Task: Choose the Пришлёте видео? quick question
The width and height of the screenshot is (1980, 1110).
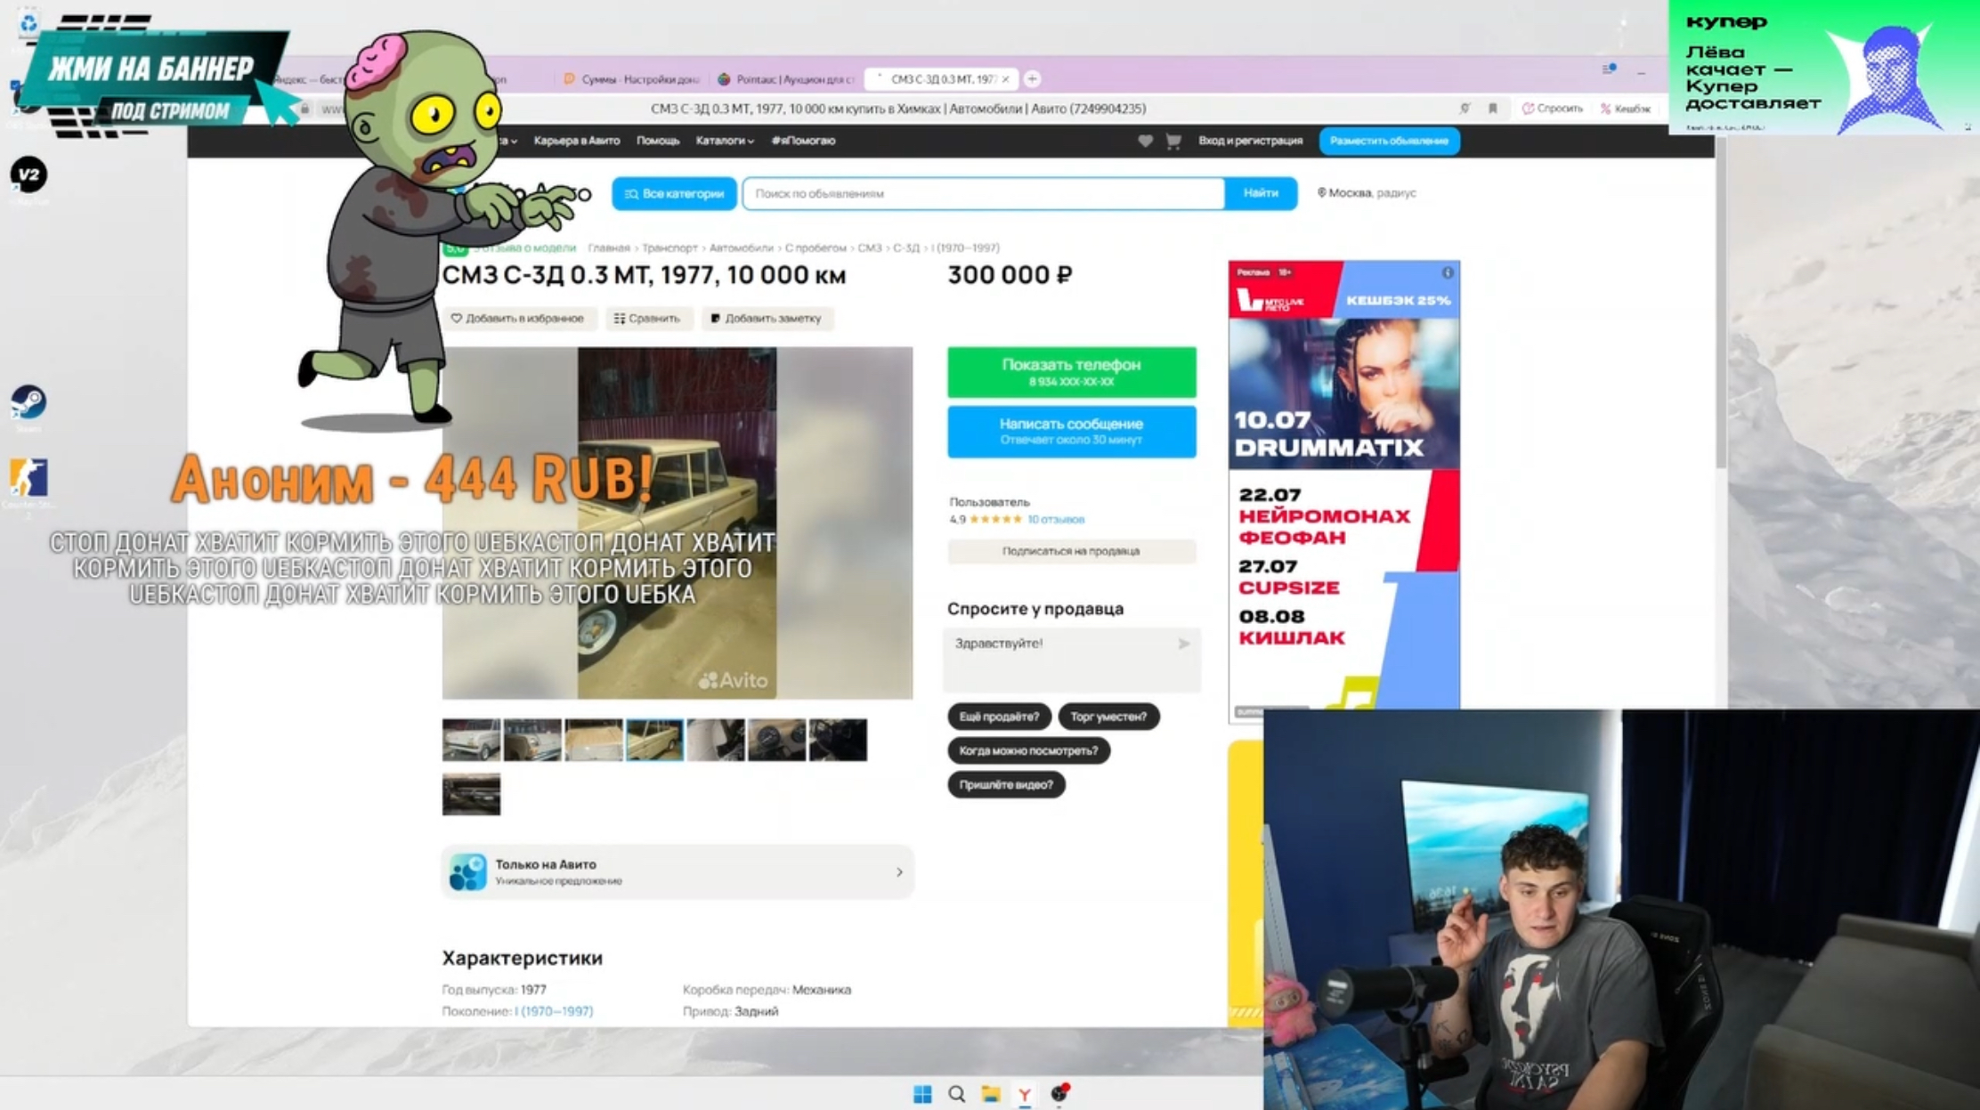Action: point(1006,784)
